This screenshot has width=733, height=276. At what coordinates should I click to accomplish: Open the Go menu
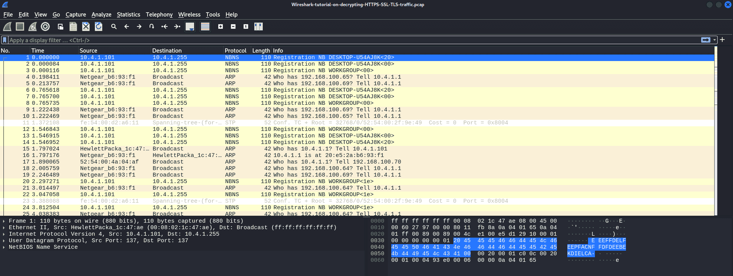click(56, 15)
